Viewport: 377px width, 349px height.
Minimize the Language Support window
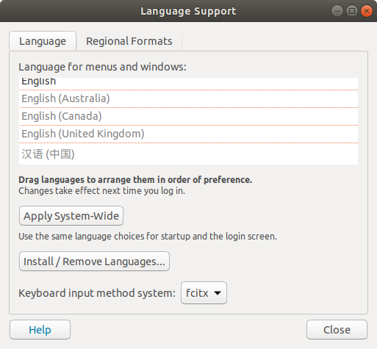[x=337, y=11]
